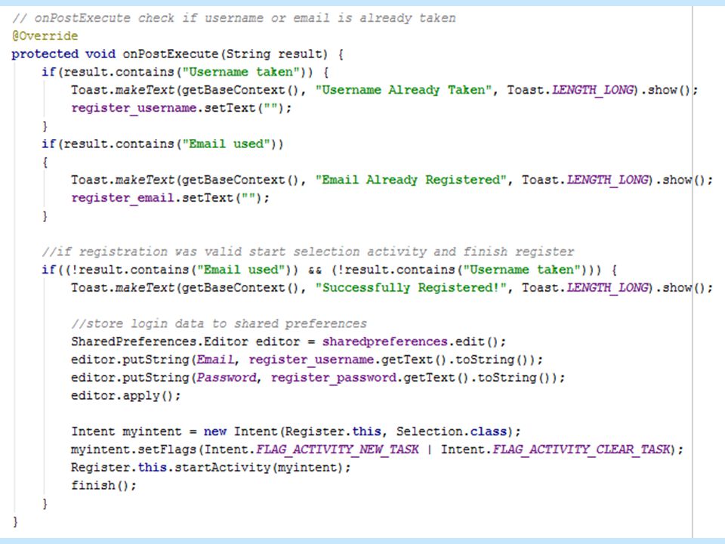Viewport: 725px width, 544px height.
Task: Click the "Successfully Registered!" toast string
Action: click(411, 288)
